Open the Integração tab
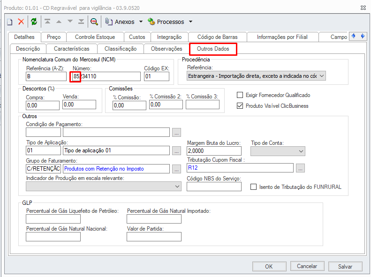This screenshot has width=371, height=277. [169, 37]
